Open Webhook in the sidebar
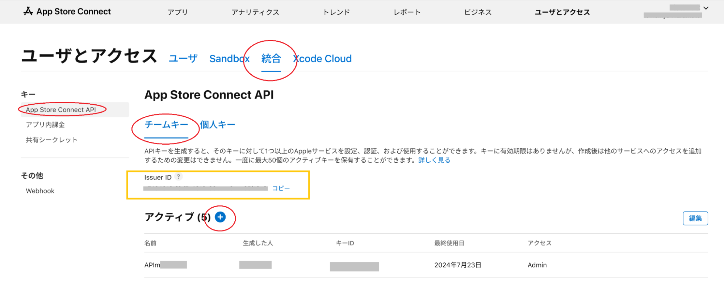This screenshot has height=287, width=724. click(x=40, y=191)
